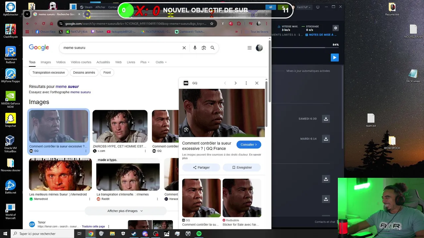Submit search with magnifying glass icon
424x238 pixels.
tap(213, 48)
